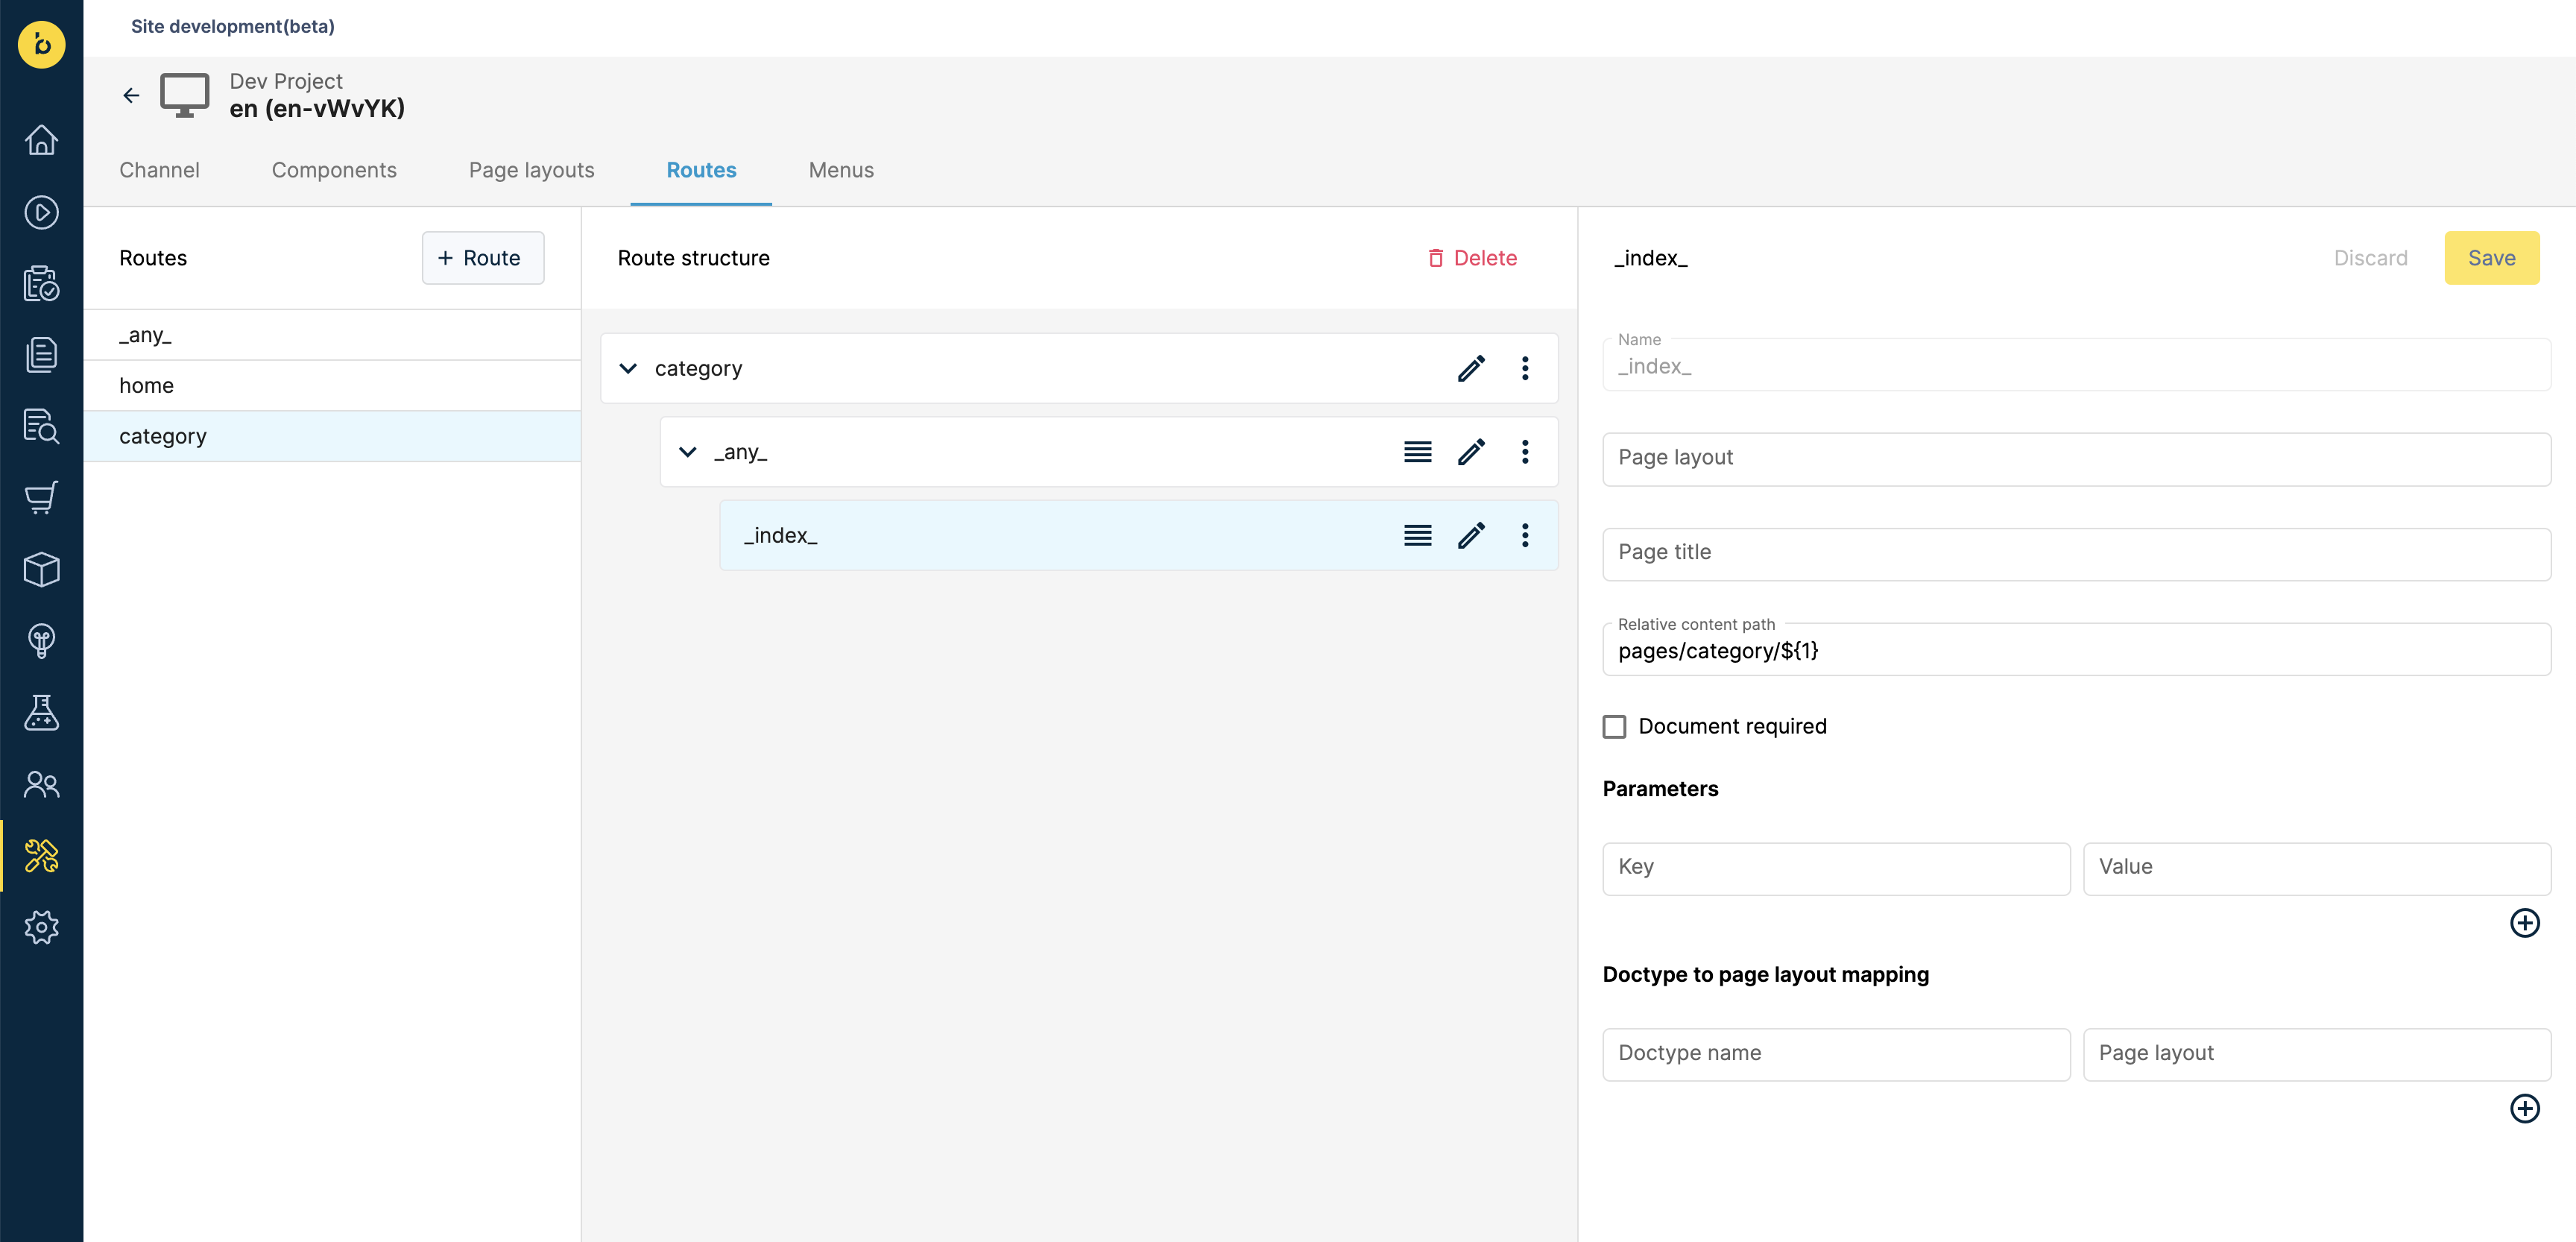Open the _index_ route three-dot menu
This screenshot has width=2576, height=1242.
1525,536
